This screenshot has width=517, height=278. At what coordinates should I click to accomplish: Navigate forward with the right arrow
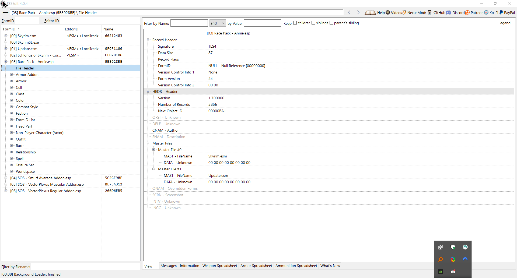click(x=358, y=13)
